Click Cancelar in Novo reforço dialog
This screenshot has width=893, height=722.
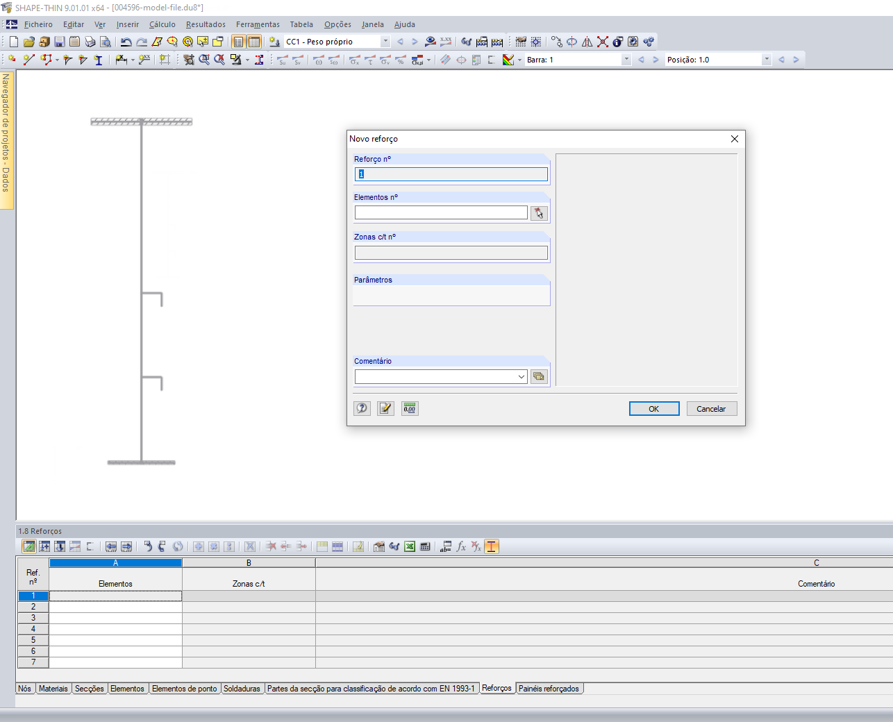coord(712,409)
